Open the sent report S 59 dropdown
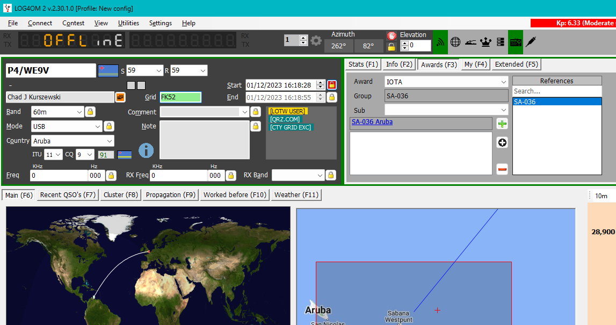 [159, 70]
